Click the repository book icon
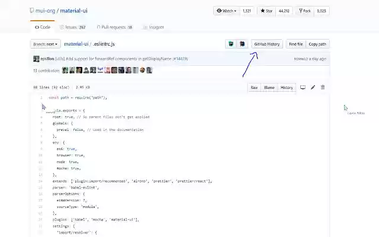Screen dimensions: 379x237 click(31, 11)
